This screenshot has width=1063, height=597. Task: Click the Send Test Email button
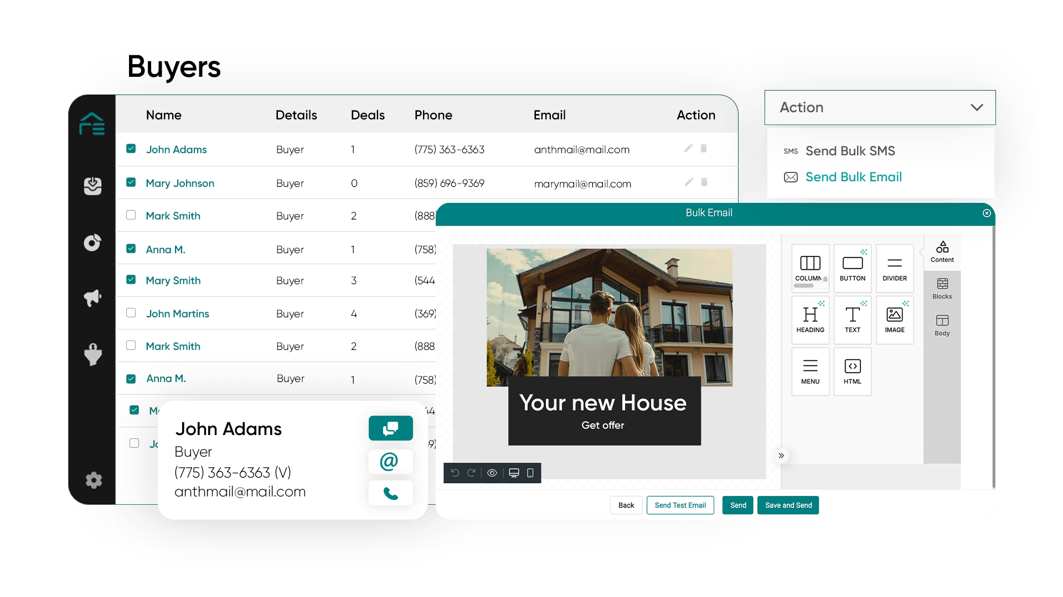click(679, 505)
